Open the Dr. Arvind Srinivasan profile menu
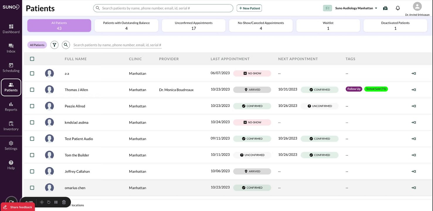Screen dimensions: 433x211 point(417,6)
